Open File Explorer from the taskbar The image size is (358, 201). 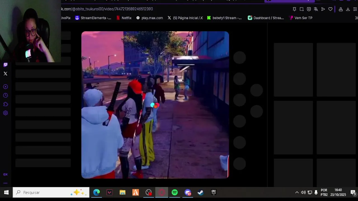pos(123,193)
